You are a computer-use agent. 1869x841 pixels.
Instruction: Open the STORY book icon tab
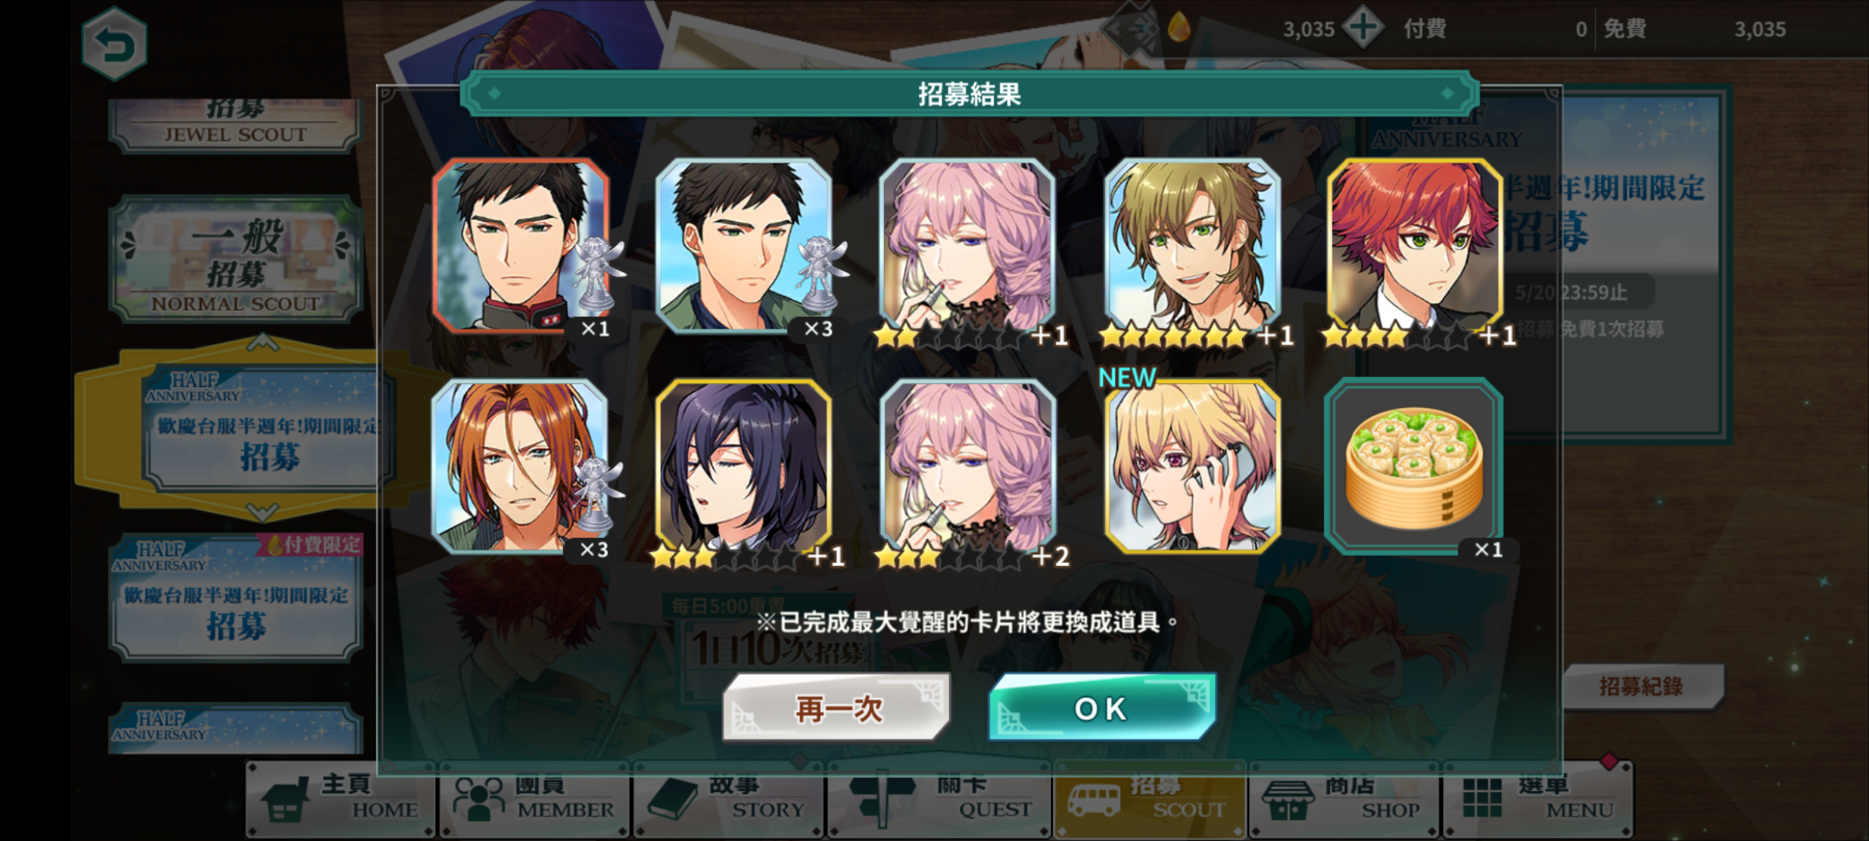(728, 799)
